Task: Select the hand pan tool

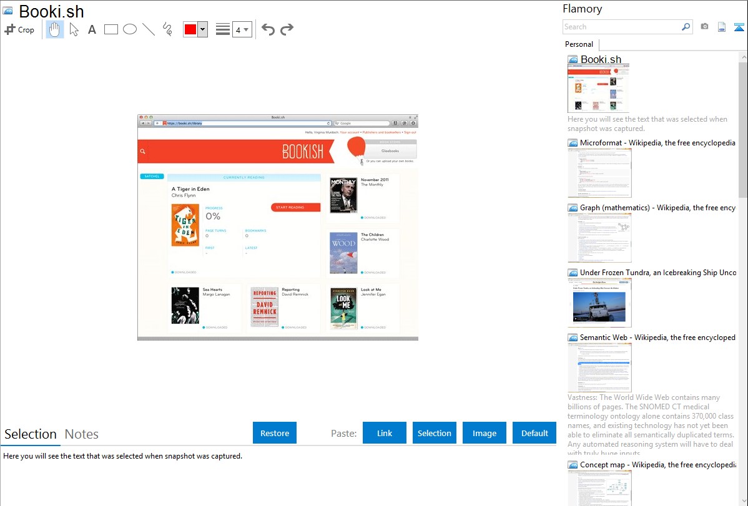Action: pyautogui.click(x=55, y=29)
